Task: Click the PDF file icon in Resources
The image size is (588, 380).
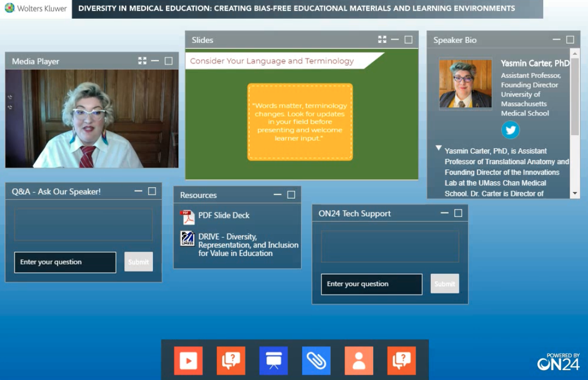Action: pos(187,217)
